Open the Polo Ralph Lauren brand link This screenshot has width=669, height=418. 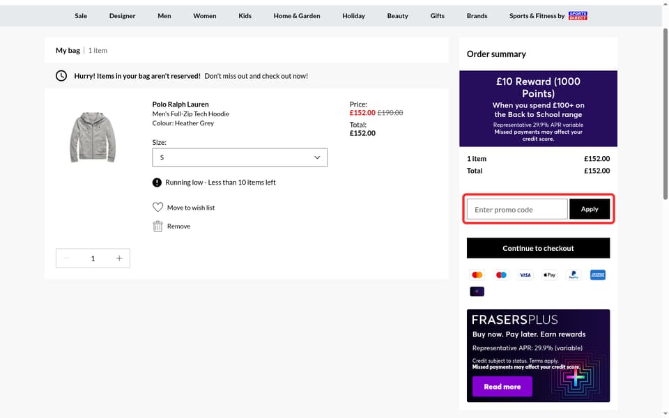coord(180,104)
